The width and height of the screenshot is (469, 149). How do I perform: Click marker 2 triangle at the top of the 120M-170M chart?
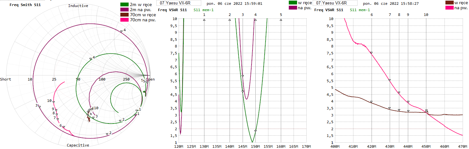point(230,20)
